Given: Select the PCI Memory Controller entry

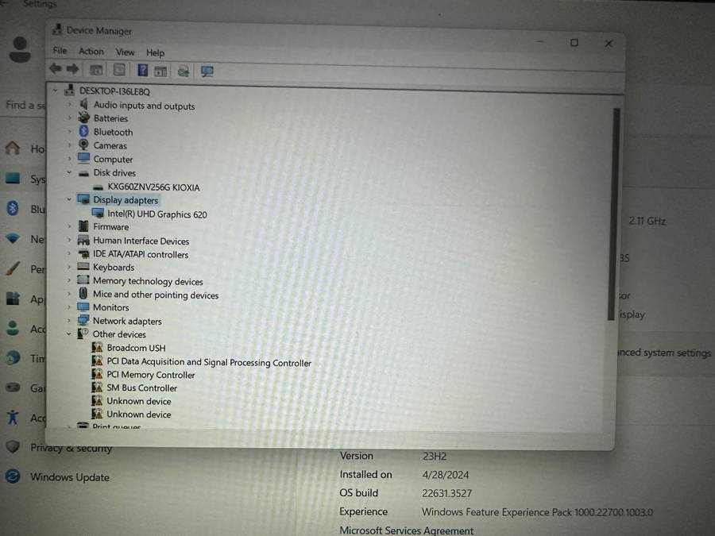Looking at the screenshot, I should (150, 375).
